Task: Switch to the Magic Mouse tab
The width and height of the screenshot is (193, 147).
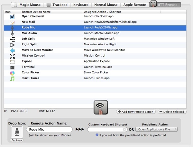Action: (x=27, y=5)
